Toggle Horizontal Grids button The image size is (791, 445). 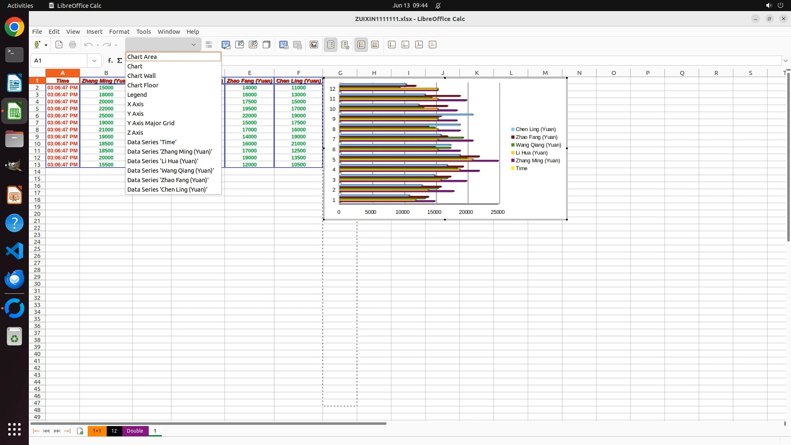point(361,44)
